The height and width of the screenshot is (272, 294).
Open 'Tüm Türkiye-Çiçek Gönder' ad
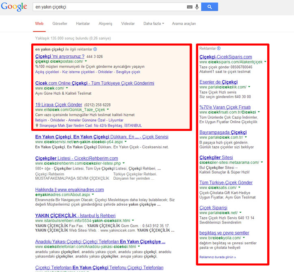[x=226, y=183]
